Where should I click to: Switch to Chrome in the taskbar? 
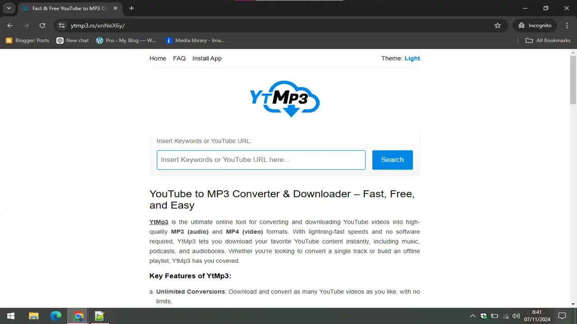(x=78, y=316)
